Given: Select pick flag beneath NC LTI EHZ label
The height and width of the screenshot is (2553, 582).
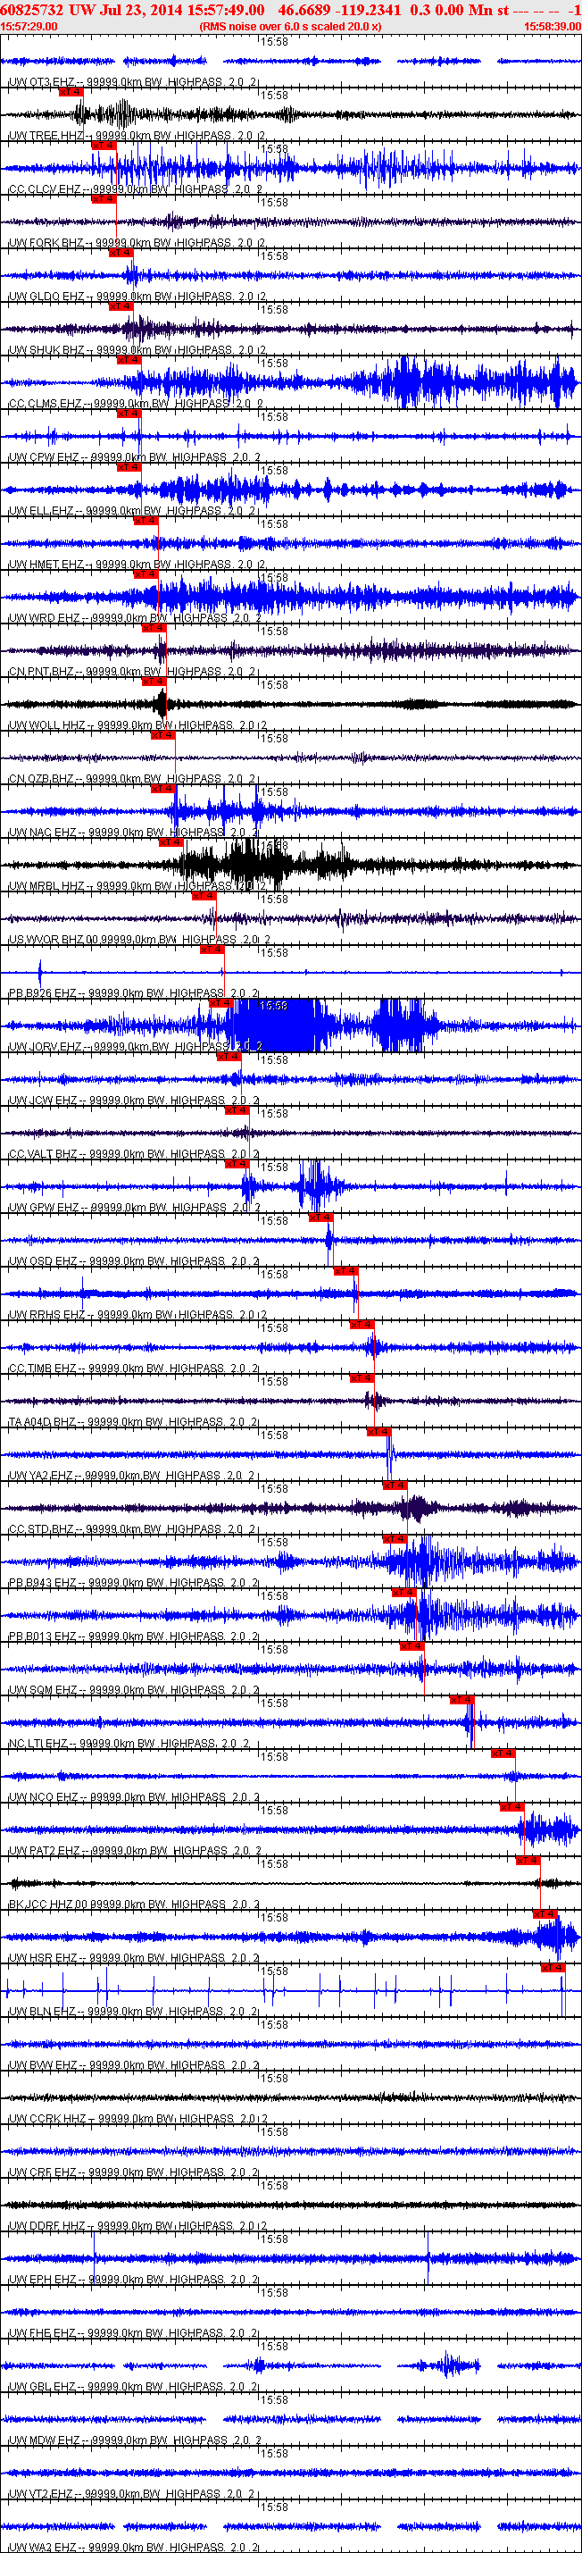Looking at the screenshot, I should (503, 1754).
